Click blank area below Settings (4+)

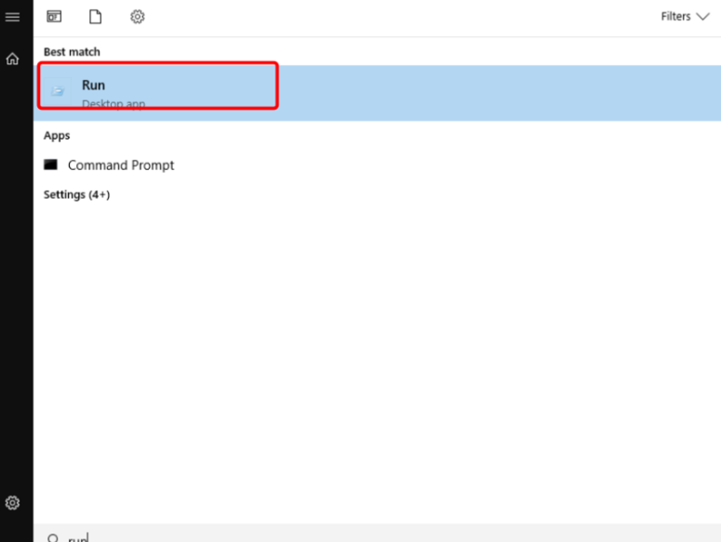coord(372,353)
